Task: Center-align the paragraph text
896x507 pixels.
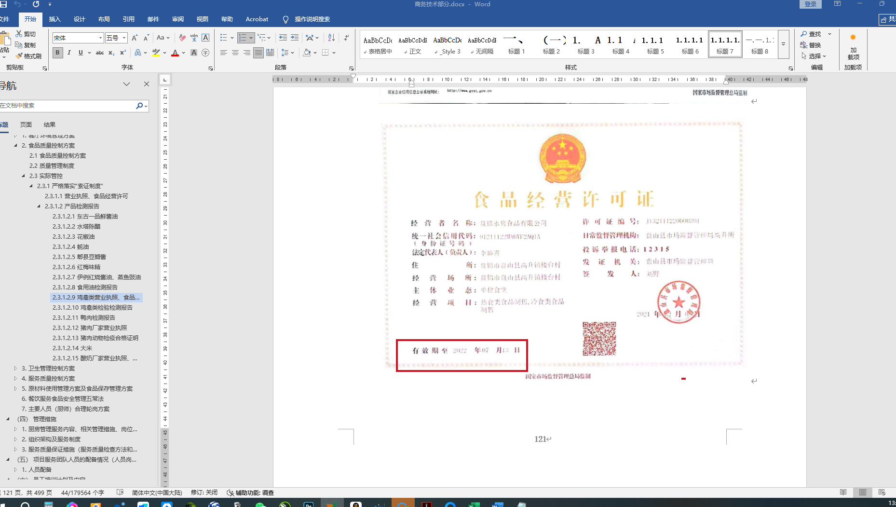Action: (x=235, y=53)
